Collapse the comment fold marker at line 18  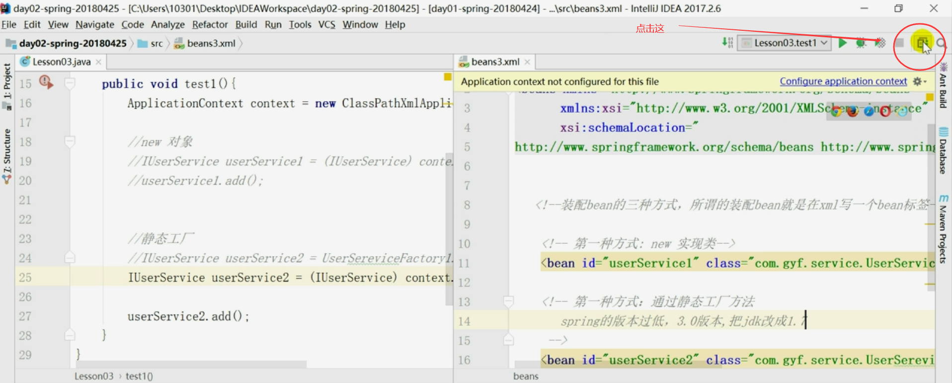[x=70, y=142]
